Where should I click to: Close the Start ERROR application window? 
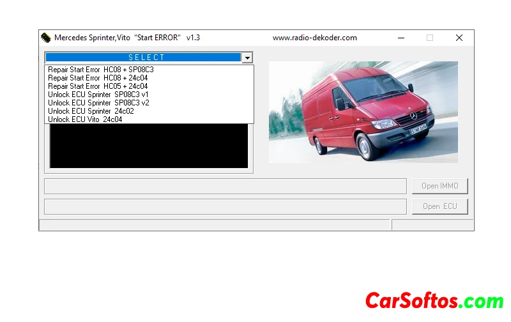pos(459,38)
